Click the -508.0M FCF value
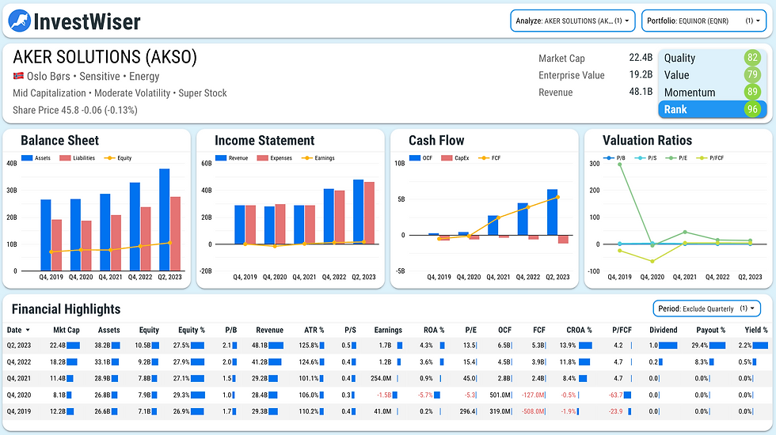Image resolution: width=776 pixels, height=435 pixels. point(534,411)
